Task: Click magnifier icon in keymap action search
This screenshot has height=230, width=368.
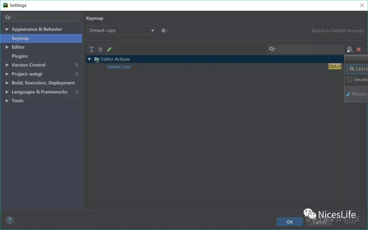Action: pos(272,49)
